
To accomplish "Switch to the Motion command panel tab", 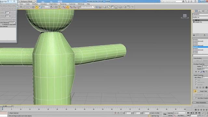I will [x=203, y=11].
